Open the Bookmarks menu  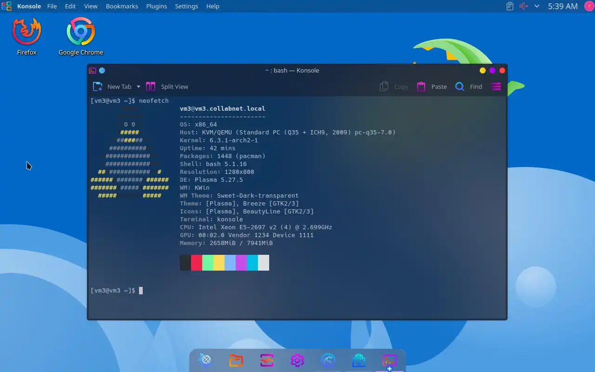pos(122,6)
